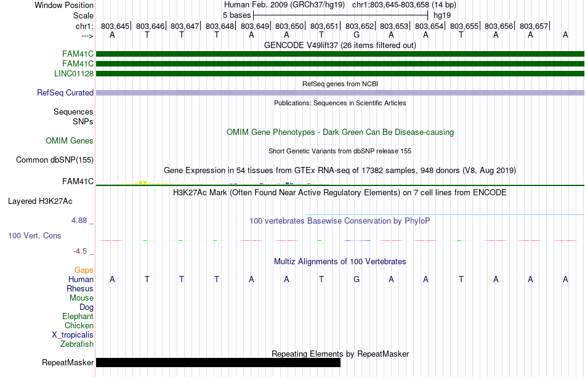Image resolution: width=585 pixels, height=377 pixels.
Task: Open Common dbSNP(155) track label
Action: (54, 160)
